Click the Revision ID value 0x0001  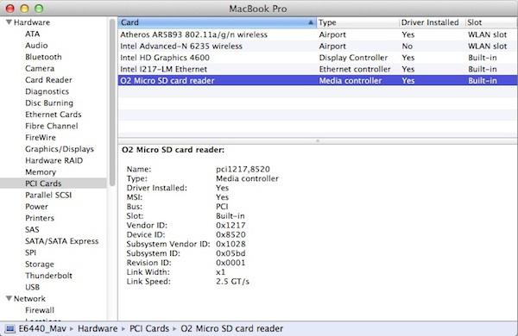pos(231,263)
